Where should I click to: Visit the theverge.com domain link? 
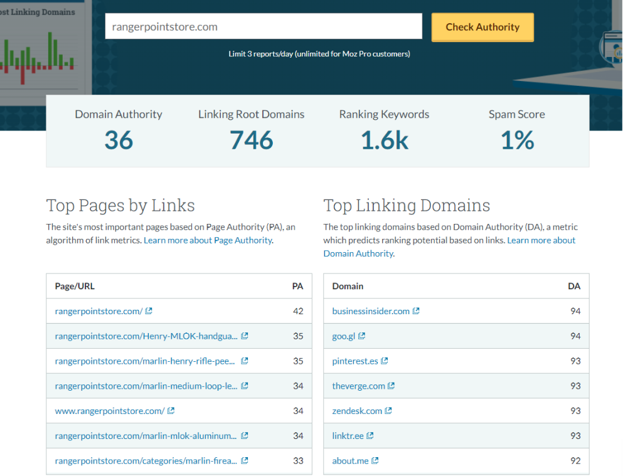tap(358, 386)
